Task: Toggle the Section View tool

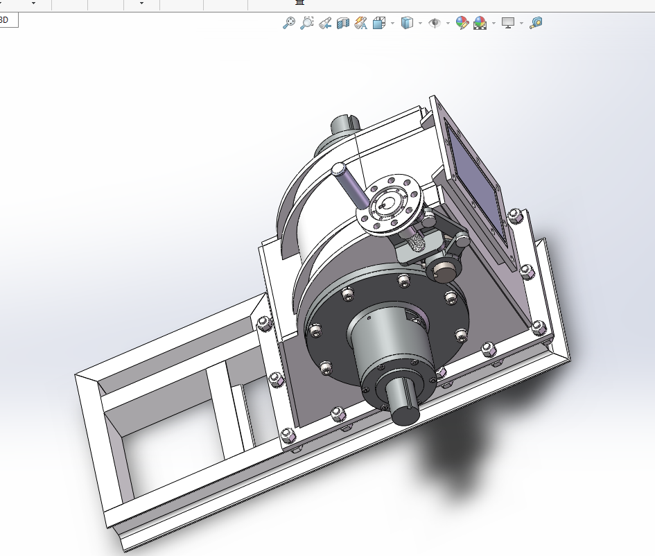Action: (342, 23)
